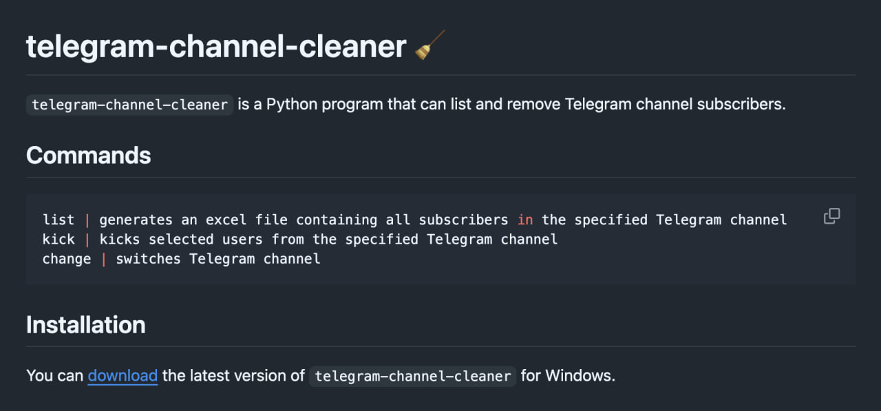Click the change command in the code block
The height and width of the screenshot is (411, 881).
coord(66,259)
